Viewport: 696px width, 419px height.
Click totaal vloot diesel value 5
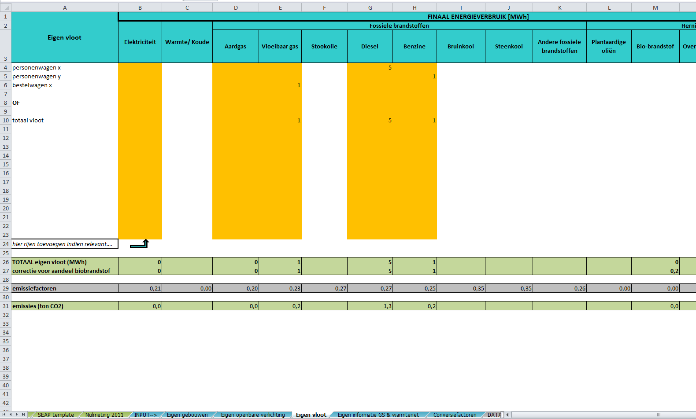pyautogui.click(x=370, y=120)
